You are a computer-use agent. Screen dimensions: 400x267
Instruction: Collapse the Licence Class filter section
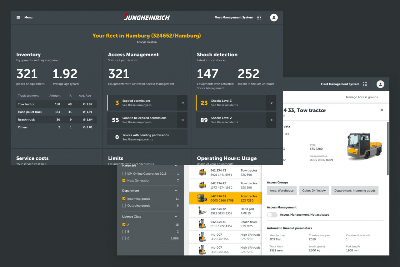pyautogui.click(x=176, y=217)
